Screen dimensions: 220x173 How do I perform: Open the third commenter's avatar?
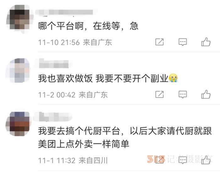19,124
